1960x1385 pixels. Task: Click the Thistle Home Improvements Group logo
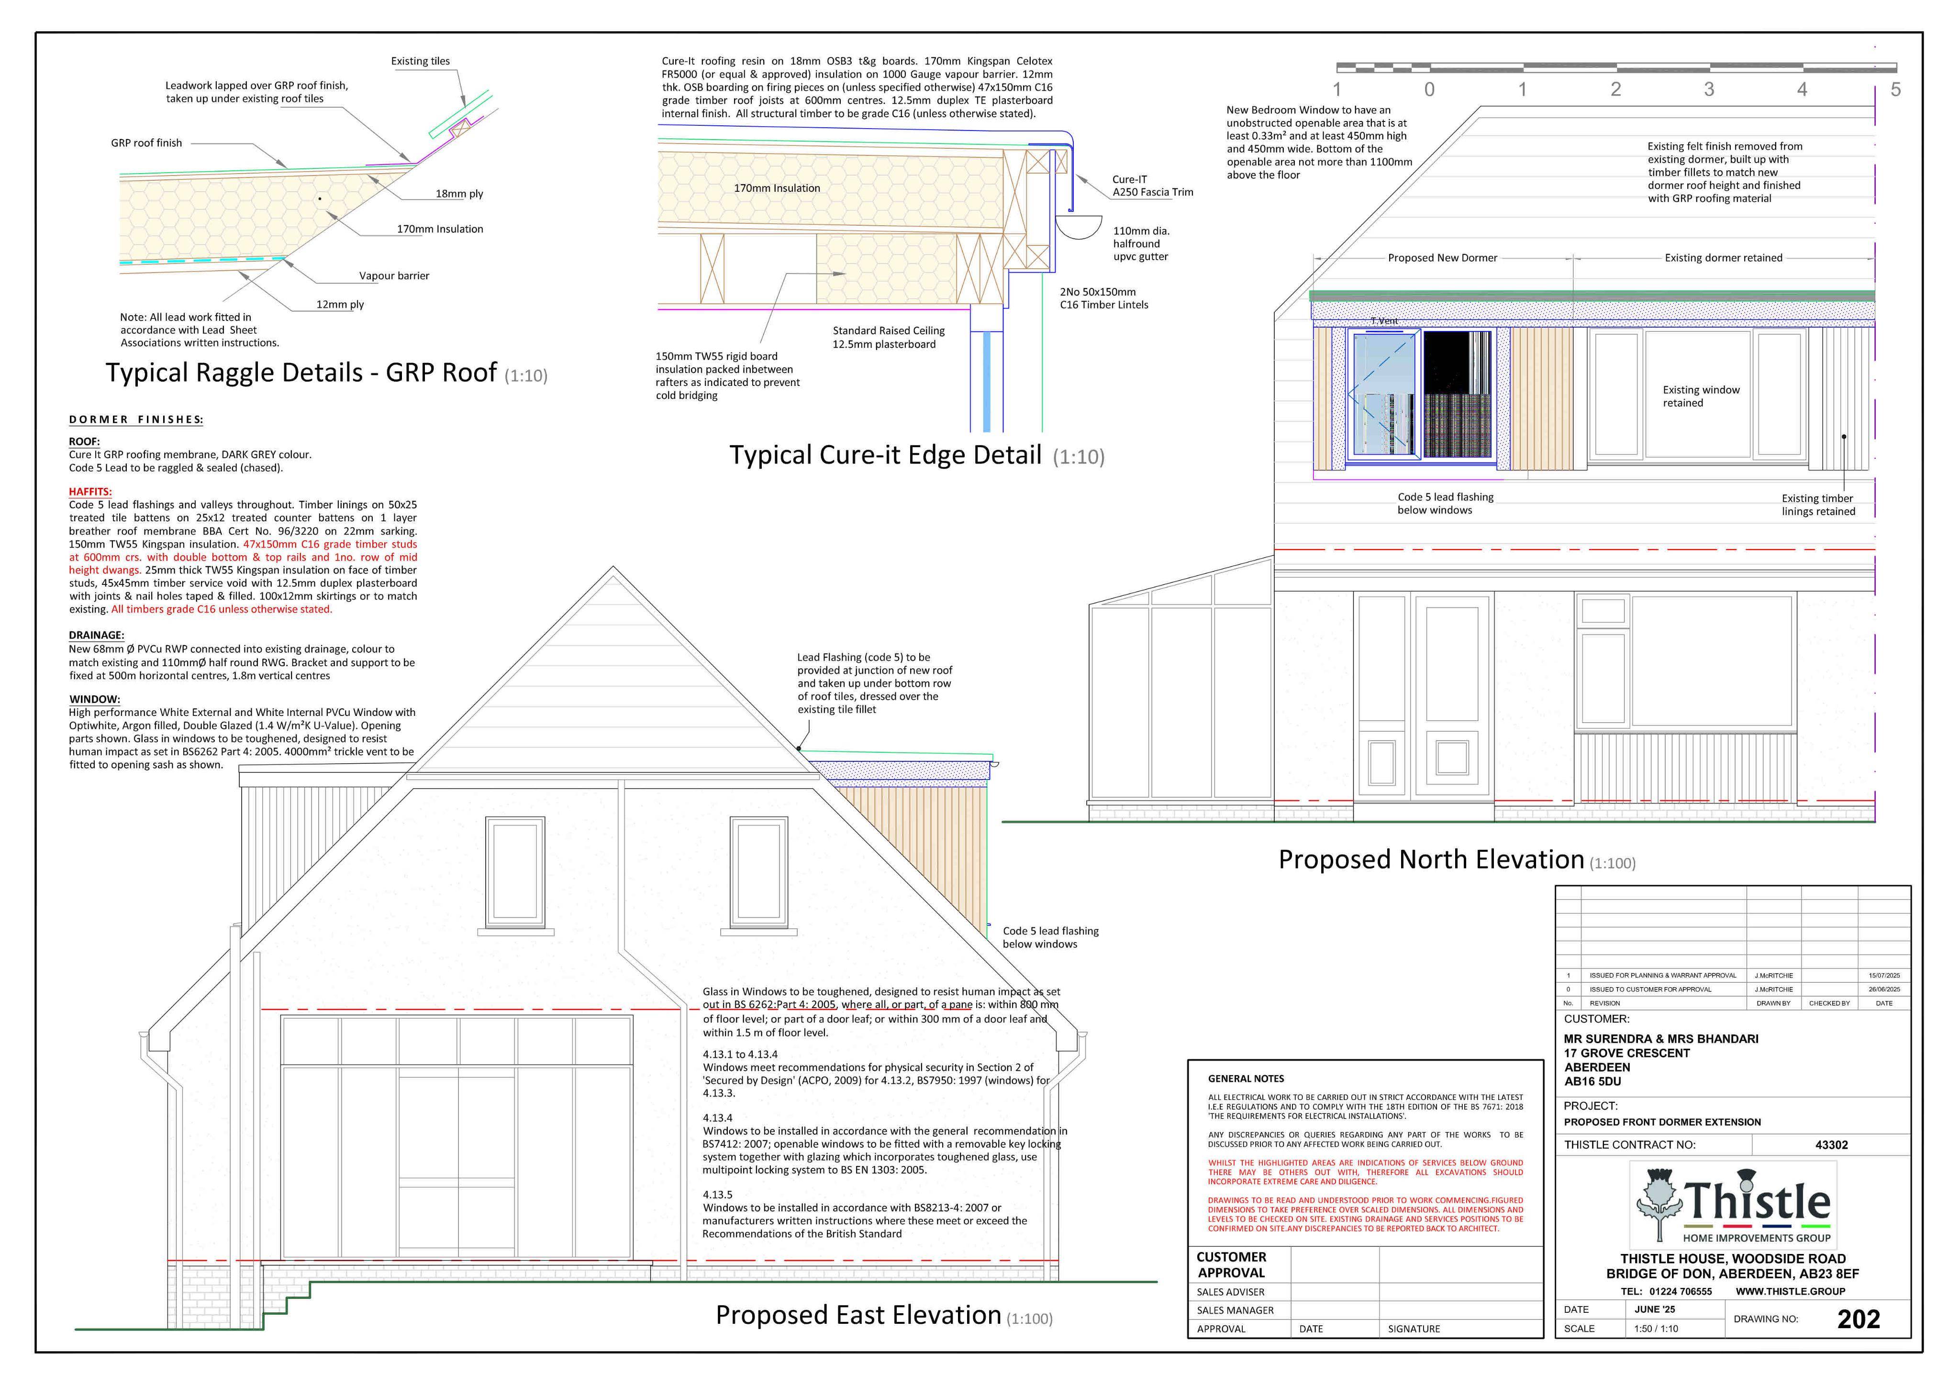(1732, 1206)
